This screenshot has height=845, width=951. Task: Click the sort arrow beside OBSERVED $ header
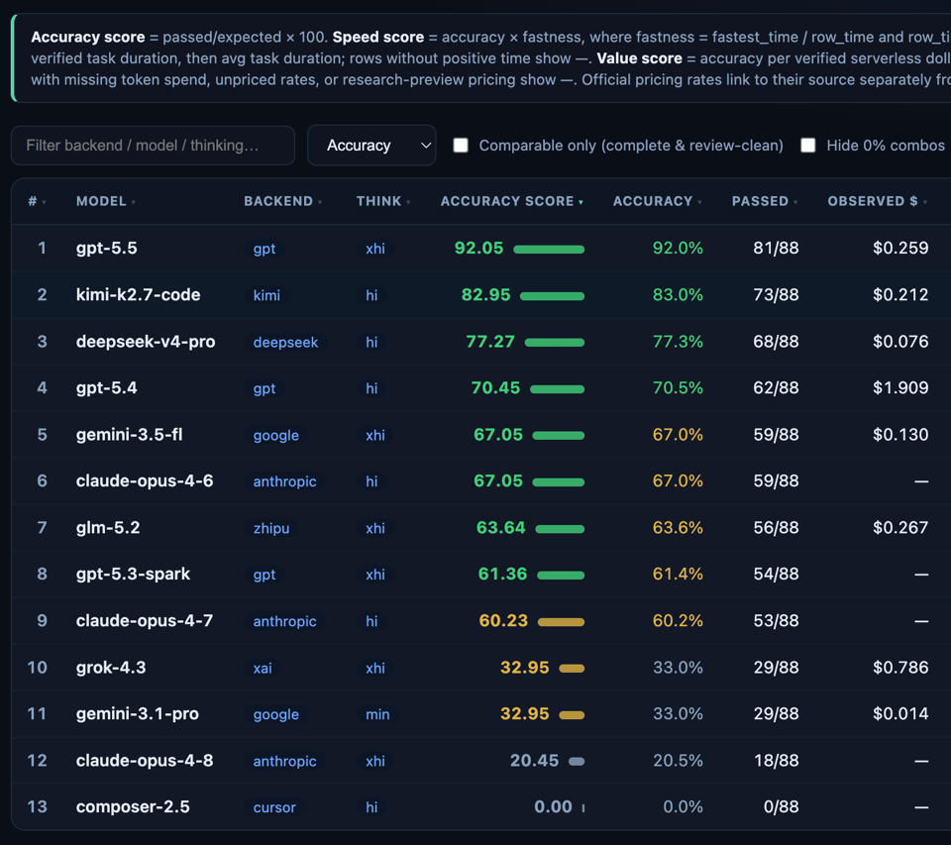[x=924, y=202]
